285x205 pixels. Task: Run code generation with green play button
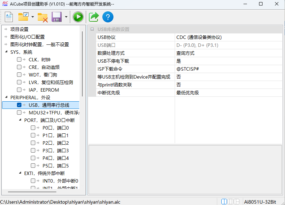[x=78, y=17]
